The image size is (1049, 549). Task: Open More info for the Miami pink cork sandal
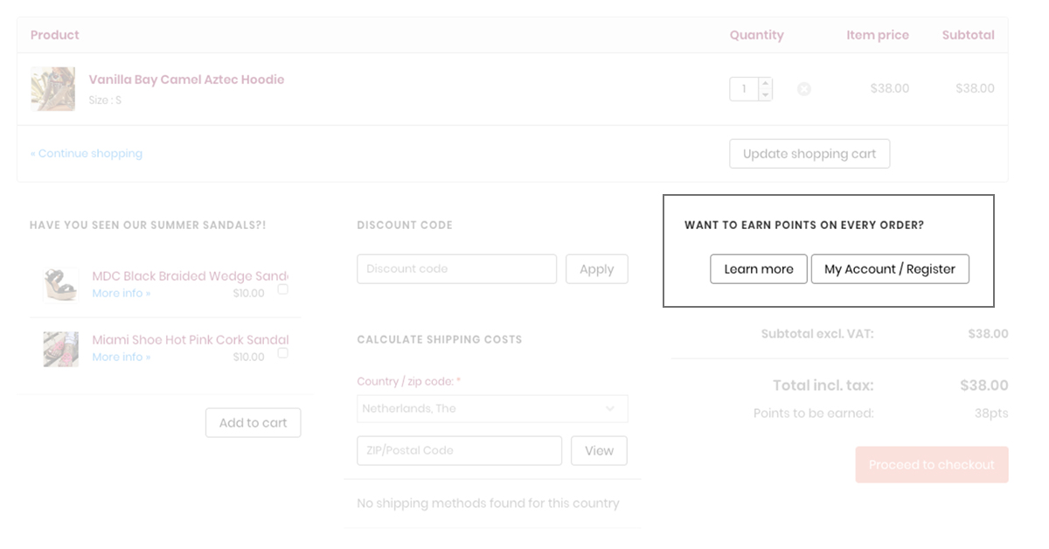tap(121, 357)
